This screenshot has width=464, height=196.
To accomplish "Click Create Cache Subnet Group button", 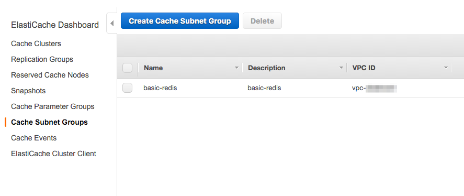I will click(180, 21).
